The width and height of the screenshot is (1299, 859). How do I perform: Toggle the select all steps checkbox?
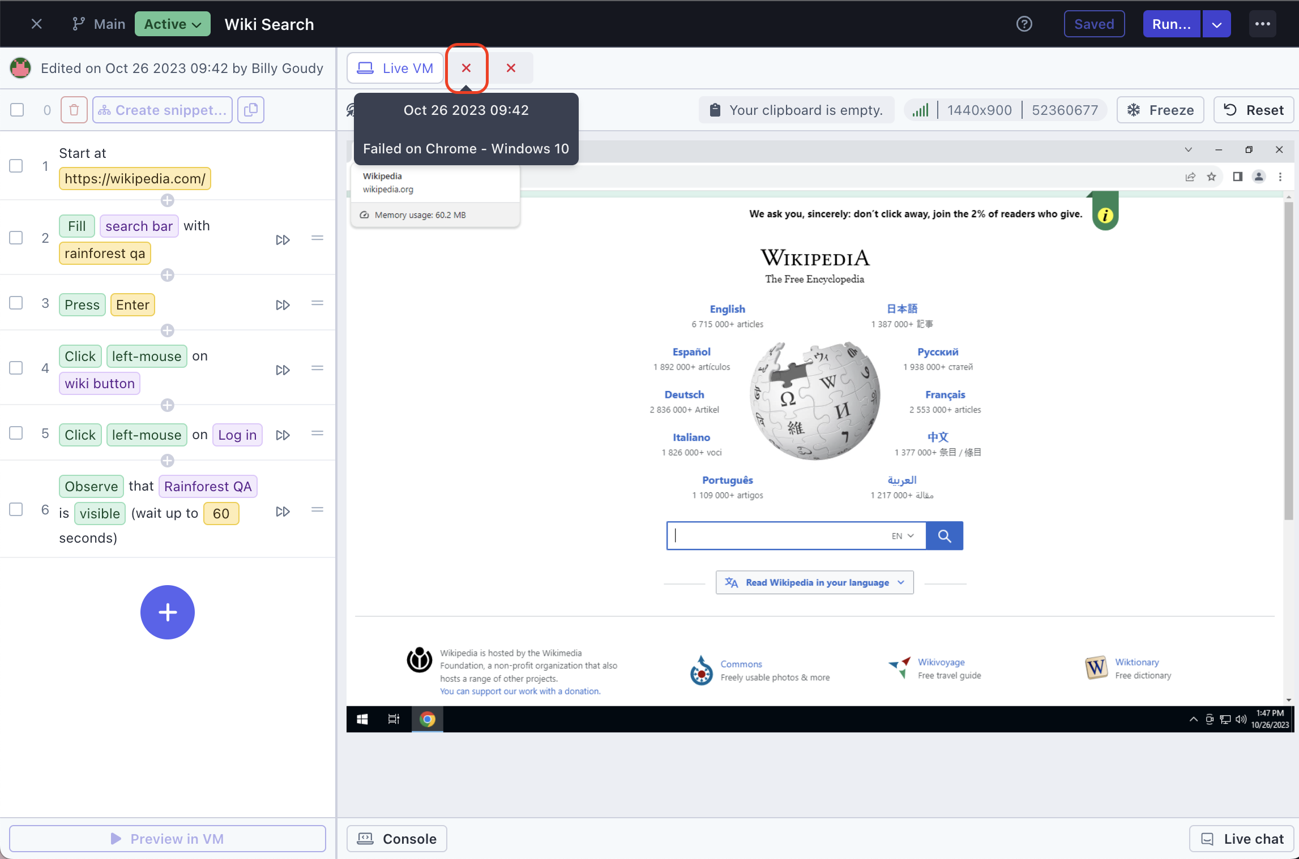[17, 110]
